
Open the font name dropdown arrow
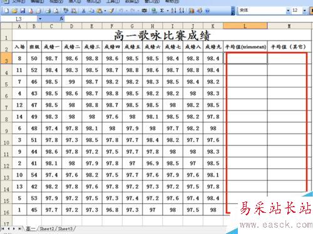tap(288, 11)
